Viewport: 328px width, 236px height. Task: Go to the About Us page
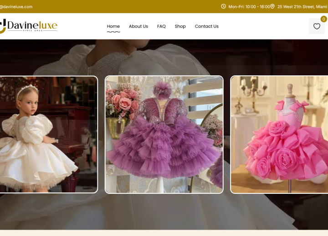(x=138, y=26)
